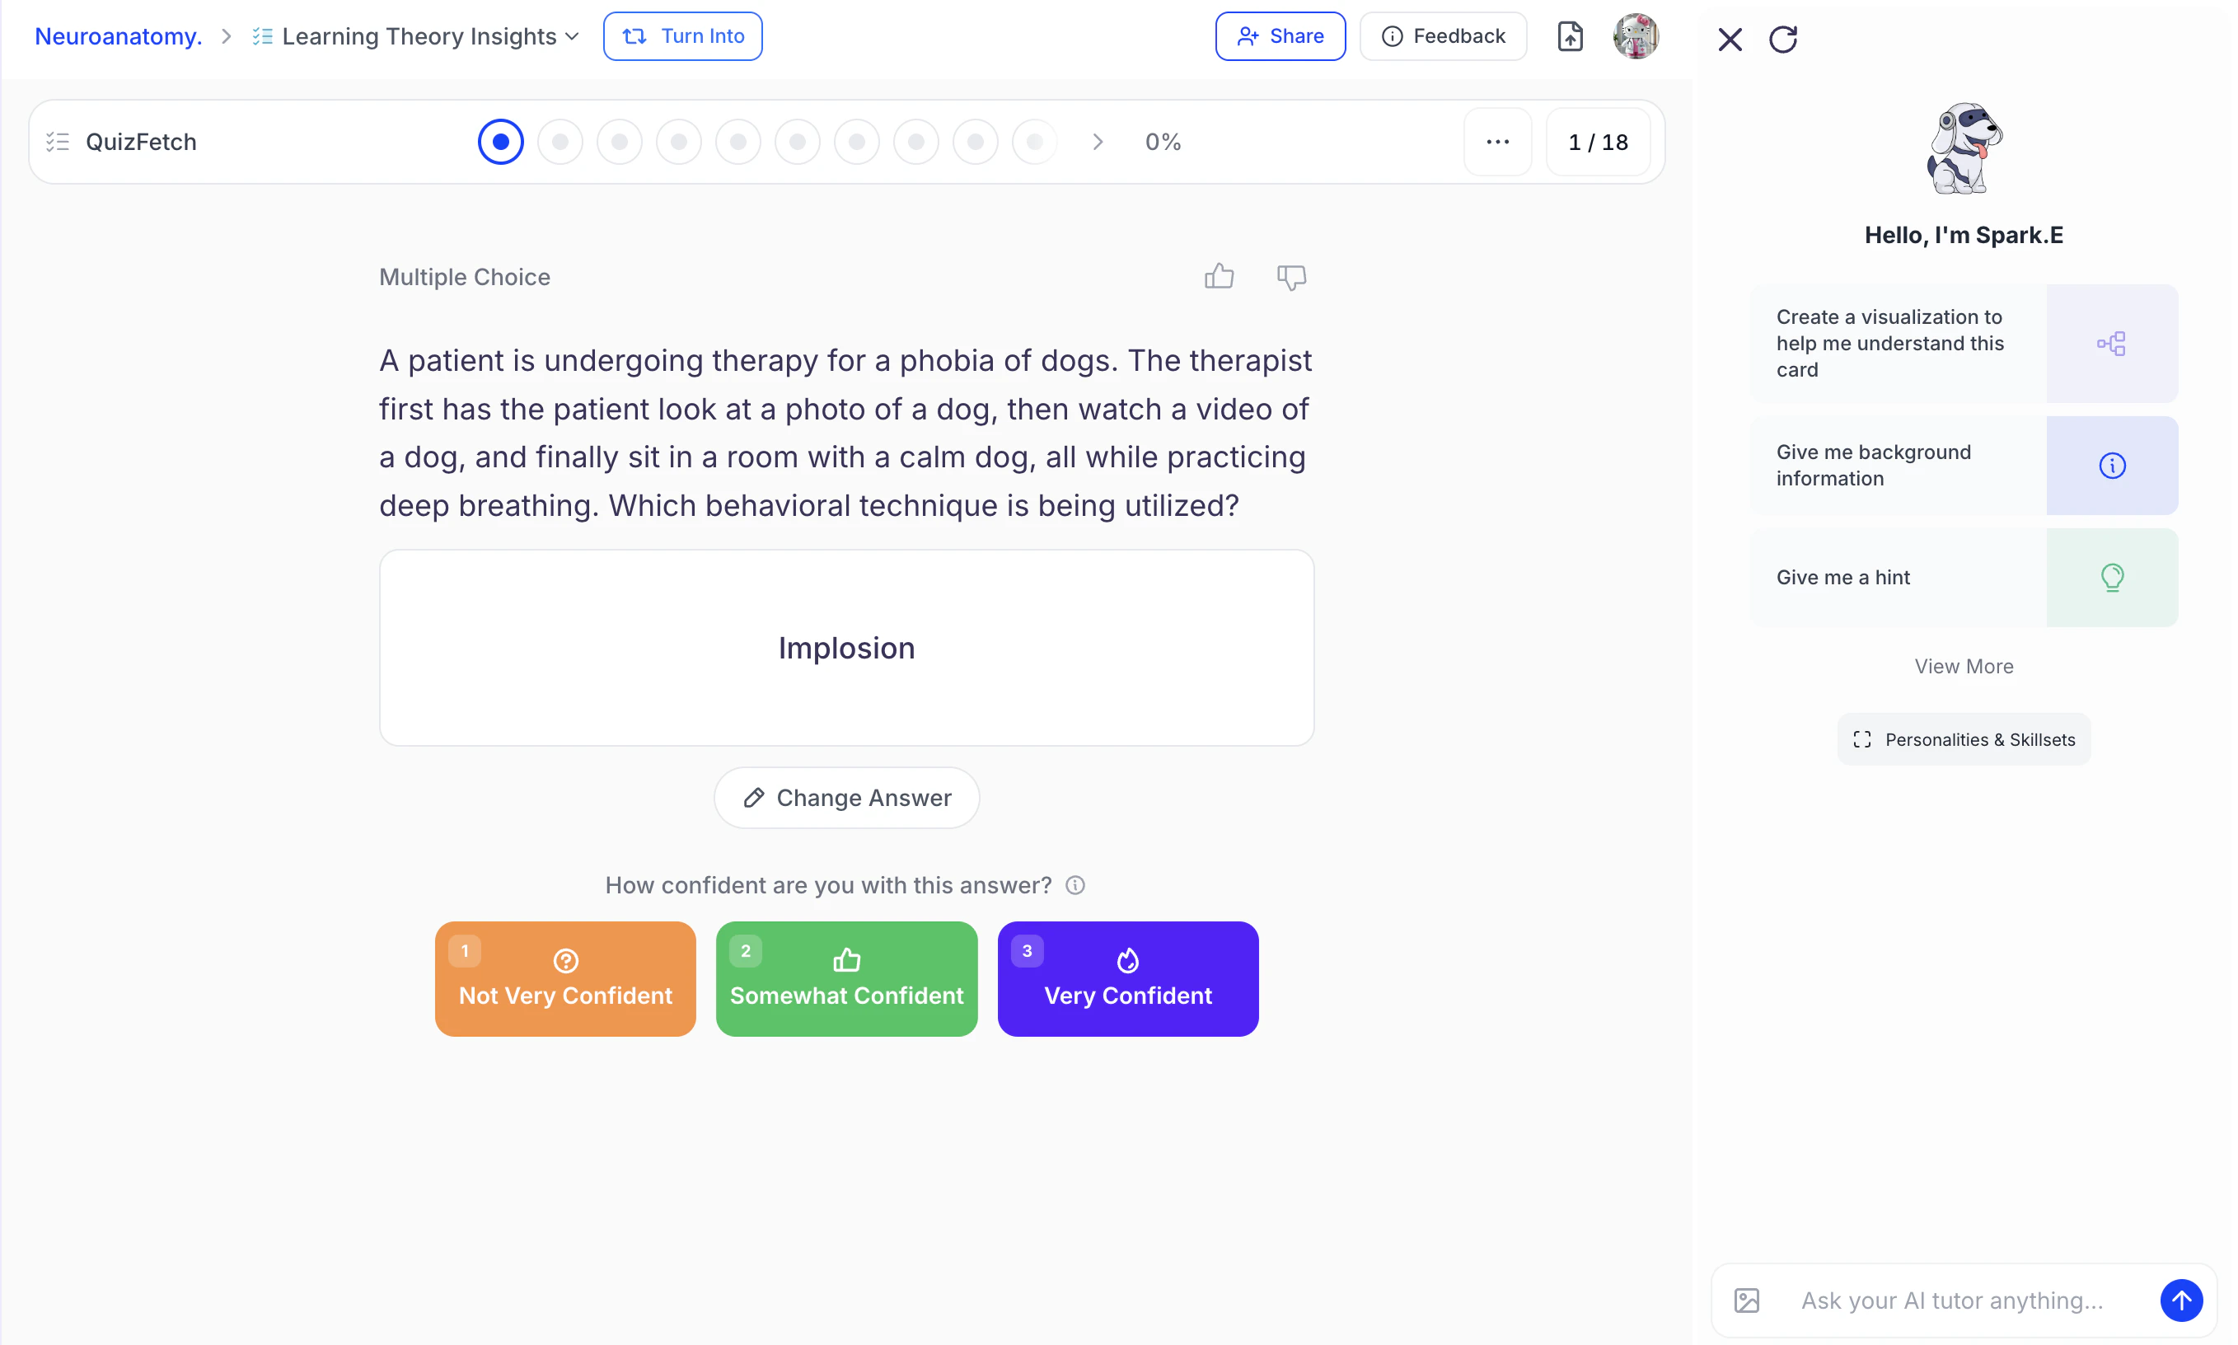Go to Neuroanatomy breadcrumb link
Viewport: 2238px width, 1345px height.
click(119, 36)
